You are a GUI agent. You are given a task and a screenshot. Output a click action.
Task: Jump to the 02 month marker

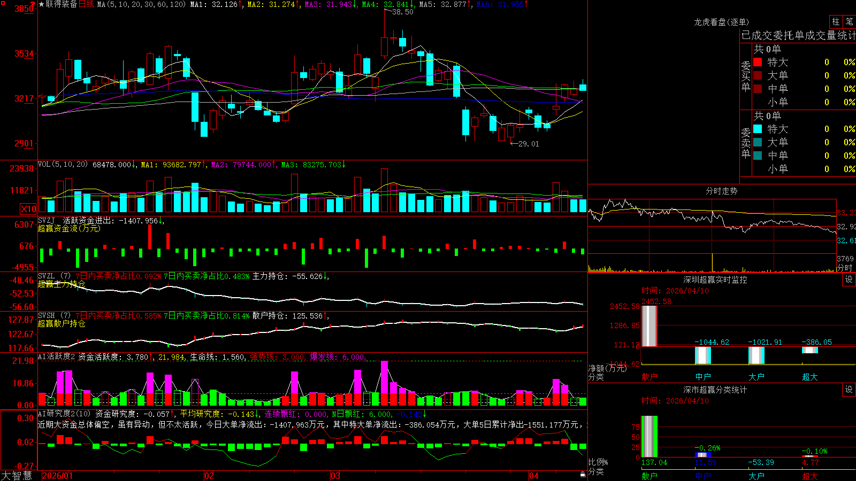pos(209,476)
